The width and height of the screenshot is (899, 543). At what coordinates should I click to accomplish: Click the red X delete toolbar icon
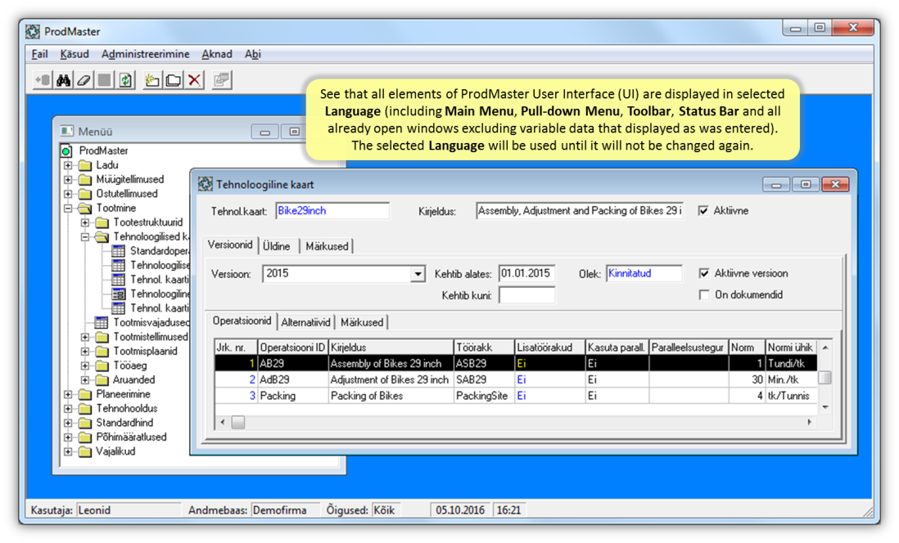pyautogui.click(x=194, y=80)
